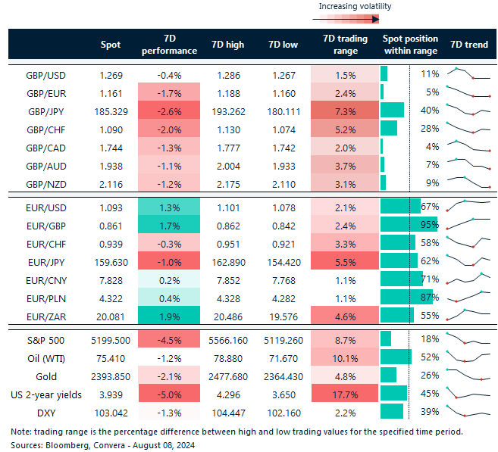Select the GBP/USD row label
Screen dimensions: 498x452
click(45, 76)
